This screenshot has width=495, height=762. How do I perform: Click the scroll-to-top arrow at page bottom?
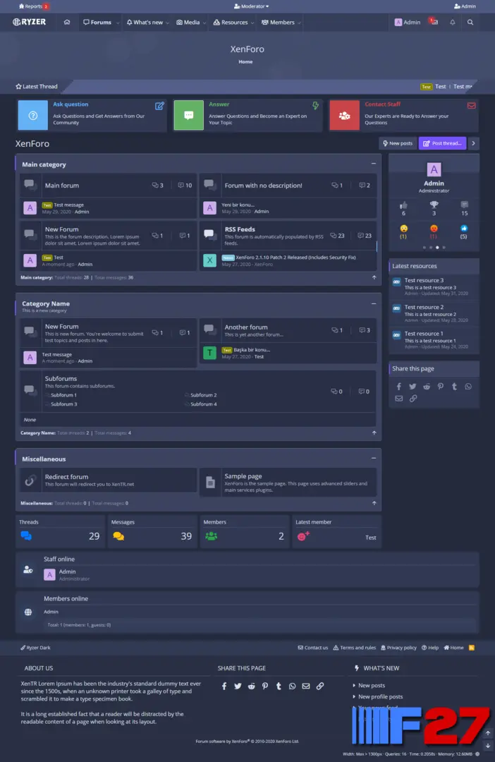click(488, 733)
